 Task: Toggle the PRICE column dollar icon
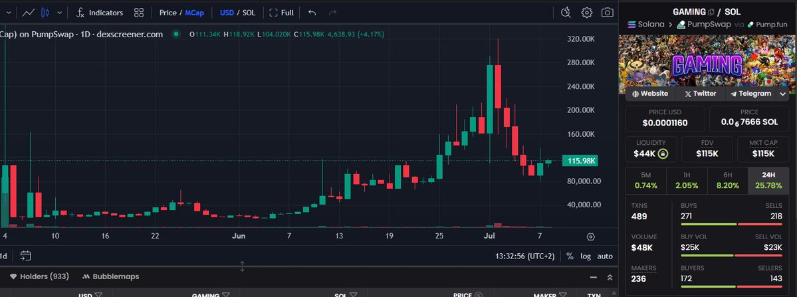477,295
